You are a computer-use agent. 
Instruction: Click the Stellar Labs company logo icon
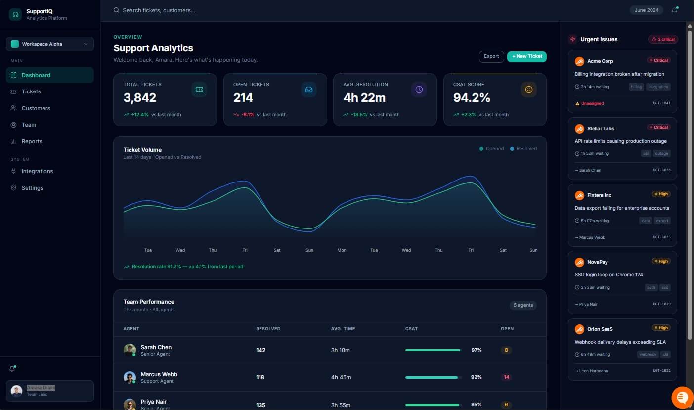point(579,129)
